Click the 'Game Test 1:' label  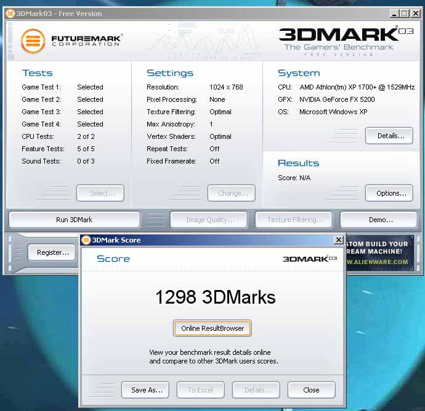coord(41,87)
